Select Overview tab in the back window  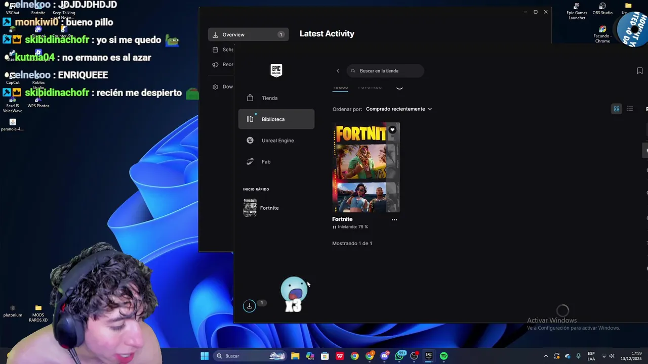[x=248, y=34]
